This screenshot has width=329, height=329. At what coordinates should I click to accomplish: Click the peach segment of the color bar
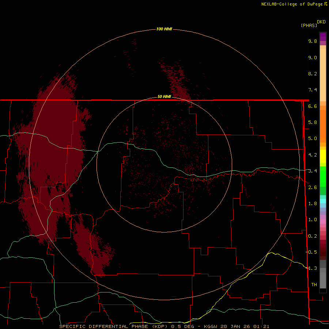pos(323,75)
